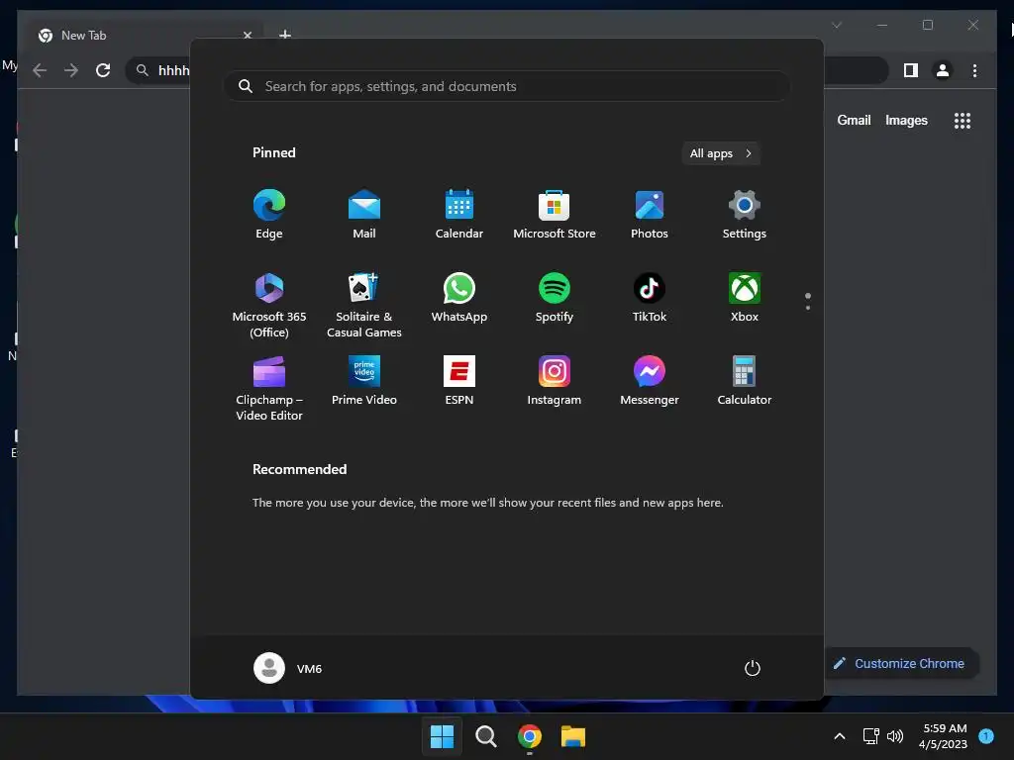1014x760 pixels.
Task: Go back in Chrome
Action: pyautogui.click(x=40, y=70)
